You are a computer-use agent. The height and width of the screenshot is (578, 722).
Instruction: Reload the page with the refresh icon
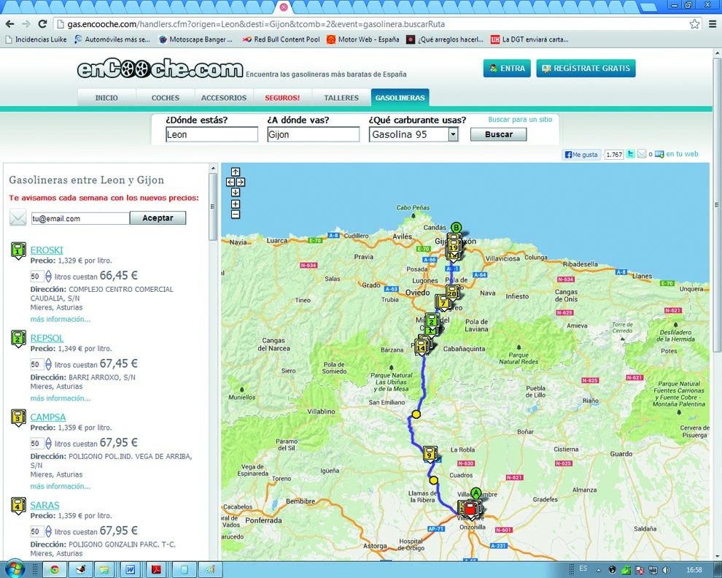pyautogui.click(x=43, y=24)
